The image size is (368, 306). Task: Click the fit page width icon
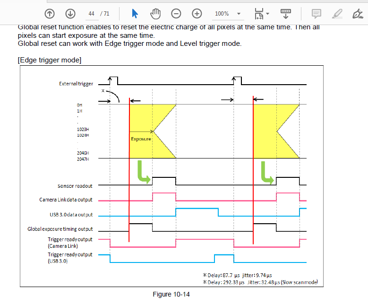[x=258, y=14]
